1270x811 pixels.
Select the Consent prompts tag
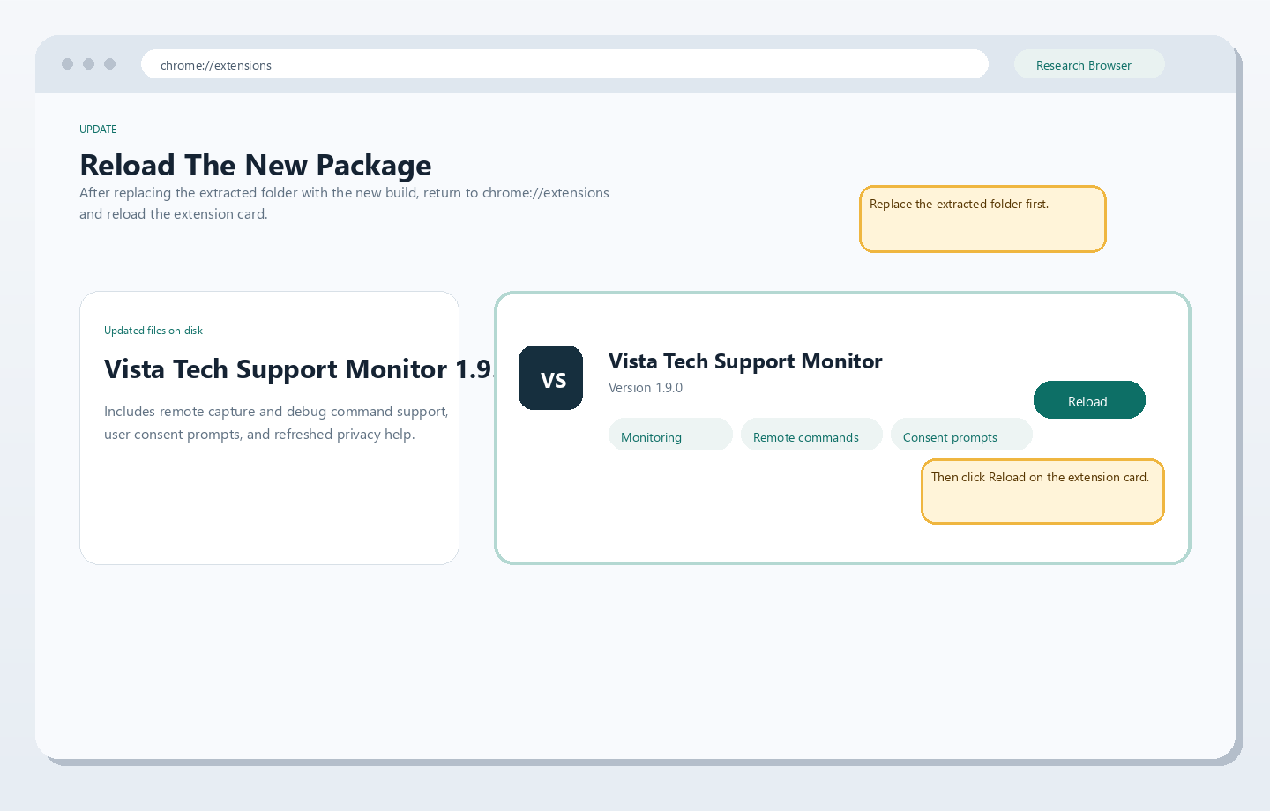(961, 435)
